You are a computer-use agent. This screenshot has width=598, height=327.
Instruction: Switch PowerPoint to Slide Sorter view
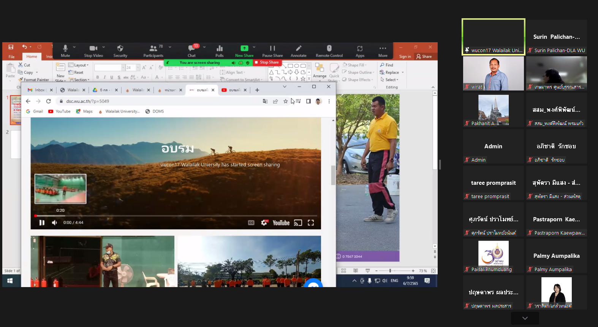(x=343, y=271)
